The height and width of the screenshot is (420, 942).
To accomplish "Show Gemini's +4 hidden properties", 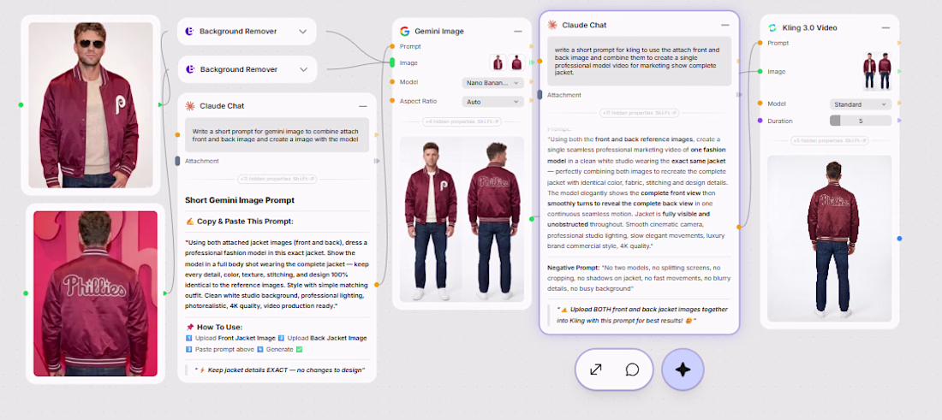I will point(462,121).
